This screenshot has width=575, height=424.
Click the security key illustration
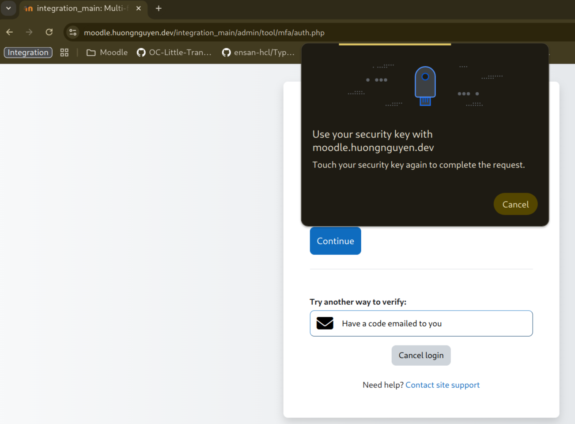coord(425,86)
